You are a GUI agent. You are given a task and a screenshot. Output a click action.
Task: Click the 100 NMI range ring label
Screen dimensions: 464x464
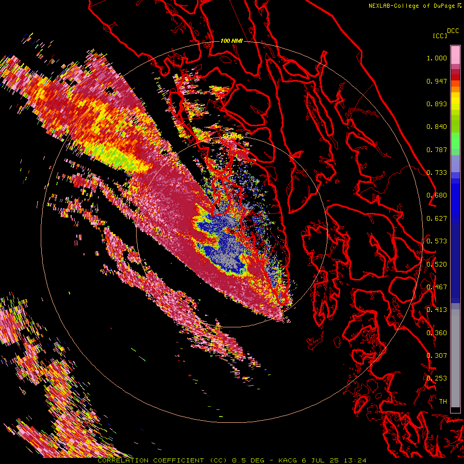pos(231,41)
